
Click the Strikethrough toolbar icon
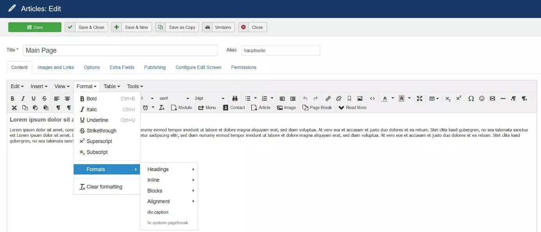point(44,99)
